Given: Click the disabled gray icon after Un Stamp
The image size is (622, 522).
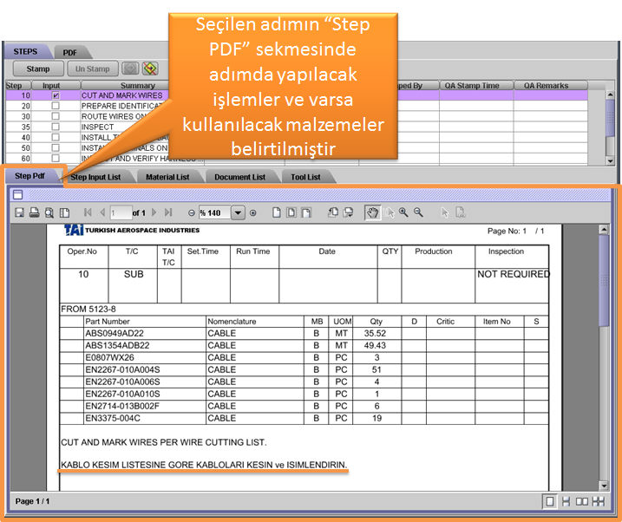Looking at the screenshot, I should [130, 69].
